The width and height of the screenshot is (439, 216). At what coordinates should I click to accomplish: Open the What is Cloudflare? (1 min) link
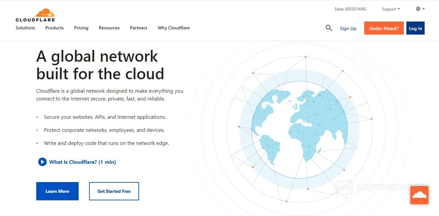coord(83,162)
